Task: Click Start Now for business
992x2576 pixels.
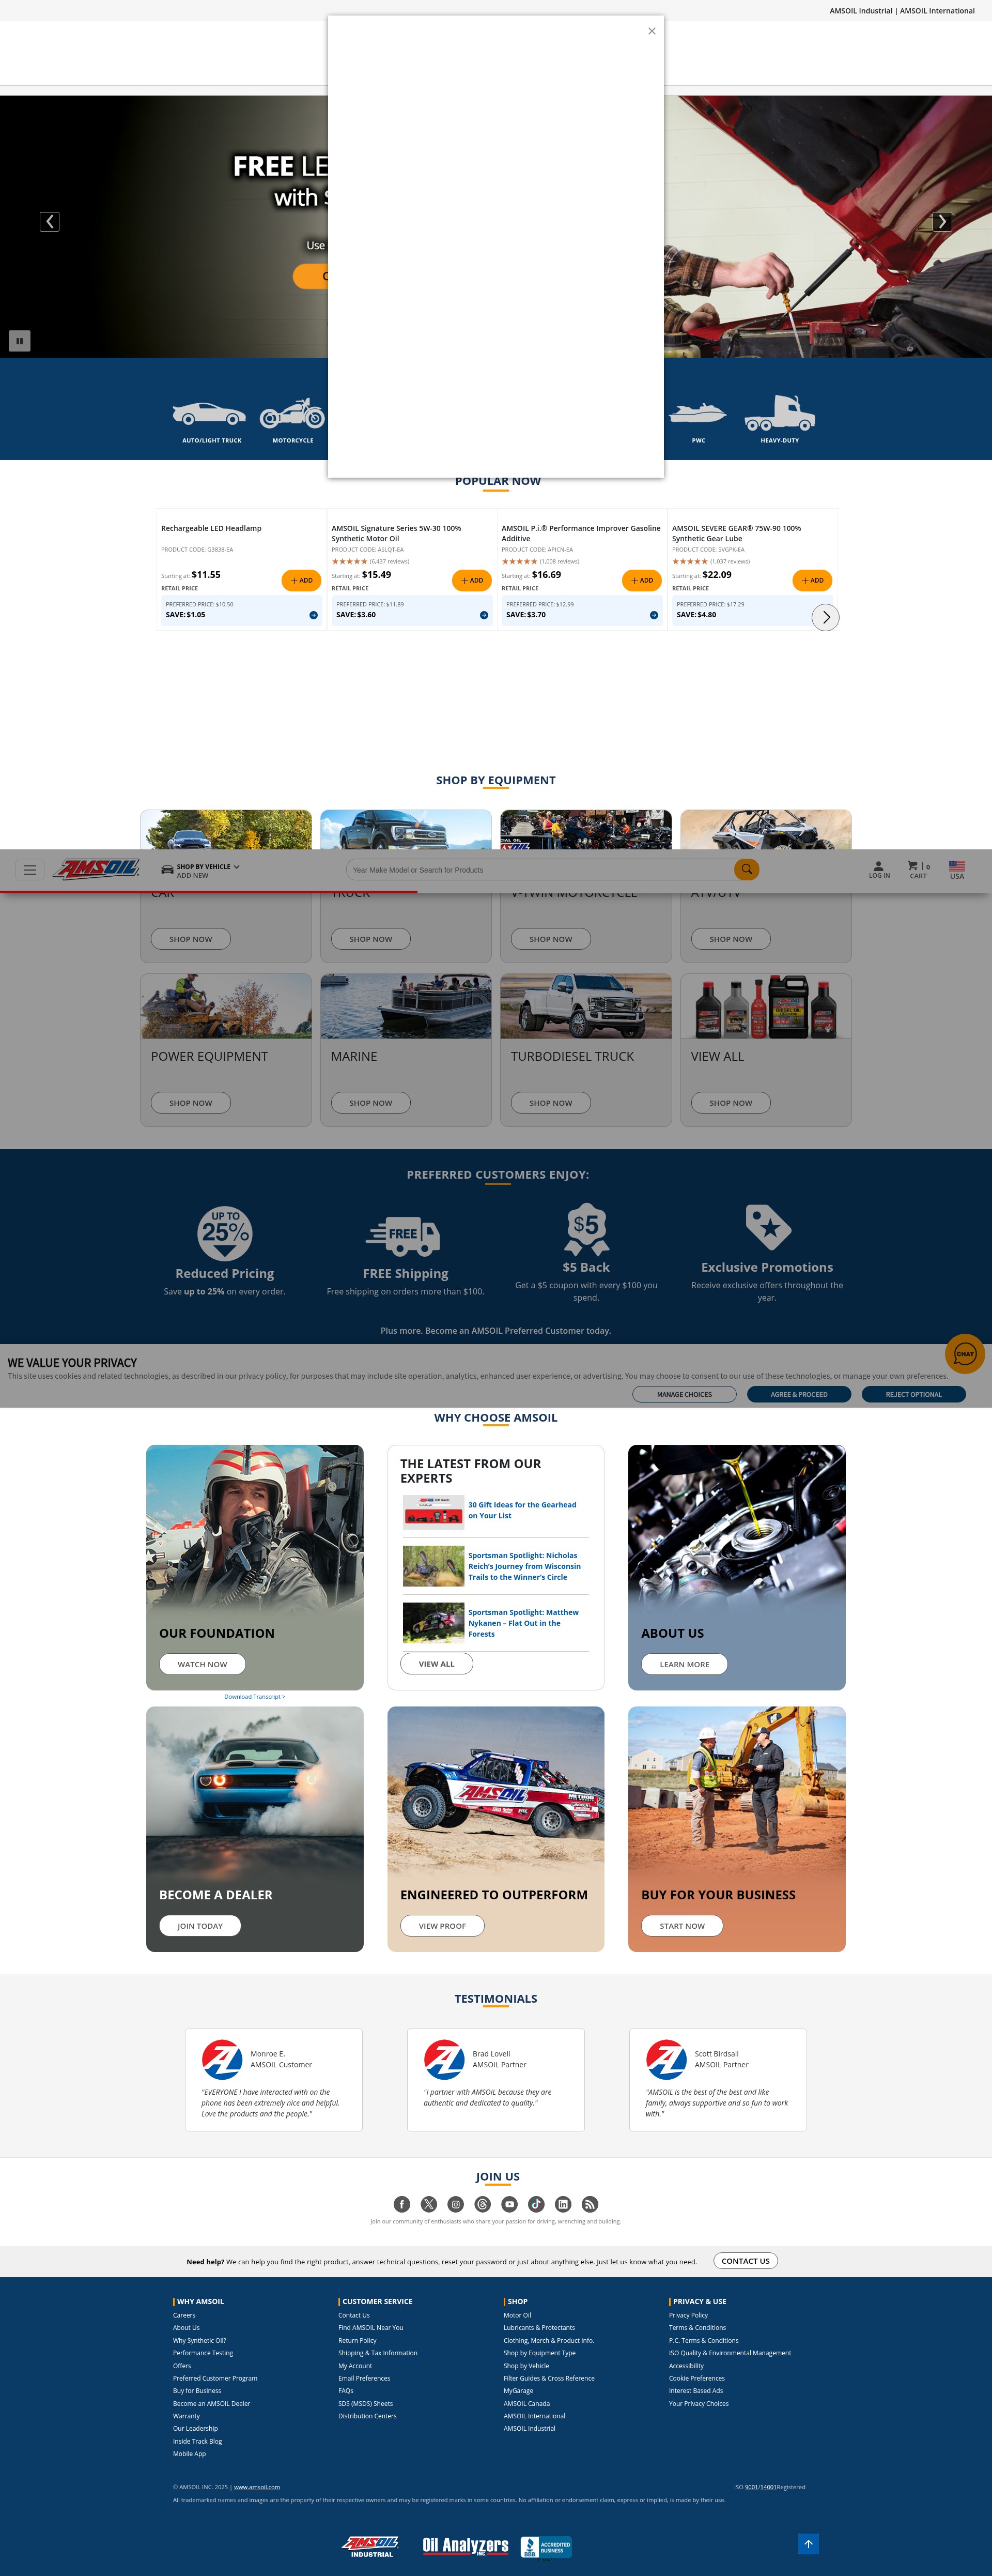Action: (x=683, y=1926)
